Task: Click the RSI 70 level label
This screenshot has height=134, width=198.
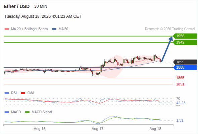Action: (x=178, y=98)
